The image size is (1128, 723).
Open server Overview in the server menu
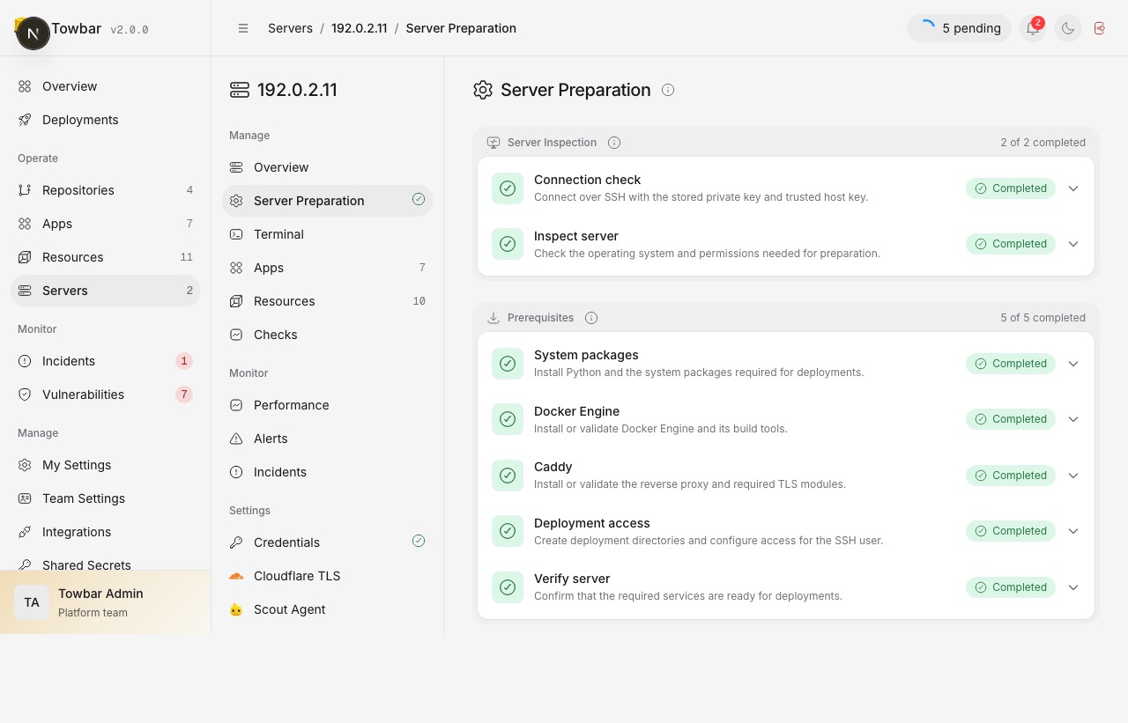pyautogui.click(x=327, y=167)
